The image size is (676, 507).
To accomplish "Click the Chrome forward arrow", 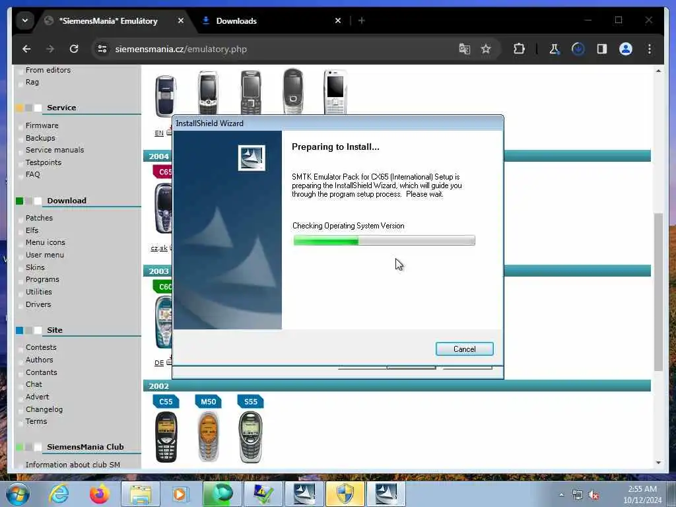I will 50,49.
